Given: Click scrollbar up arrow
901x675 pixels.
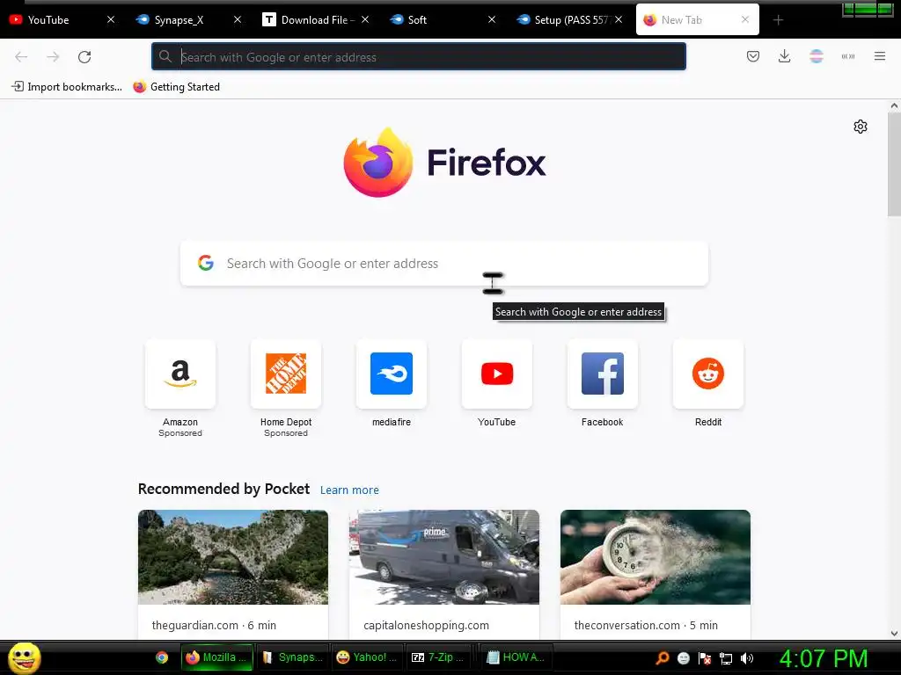Looking at the screenshot, I should (894, 105).
